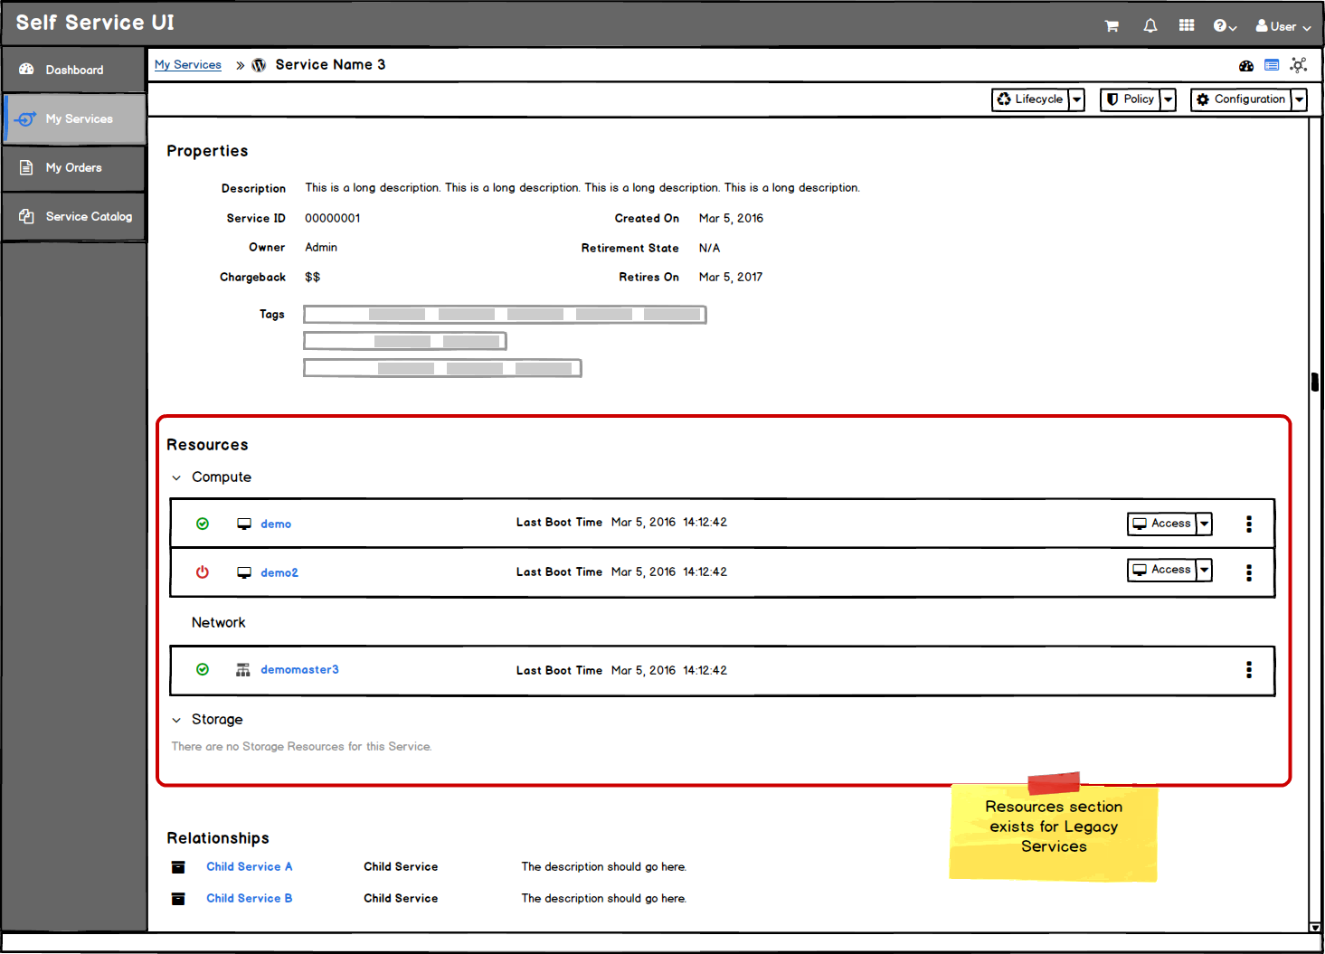Open the demo resource link
The width and height of the screenshot is (1325, 954).
[276, 524]
